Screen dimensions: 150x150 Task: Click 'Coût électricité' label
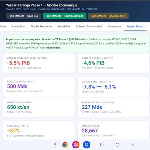pyautogui.click(x=18, y=126)
